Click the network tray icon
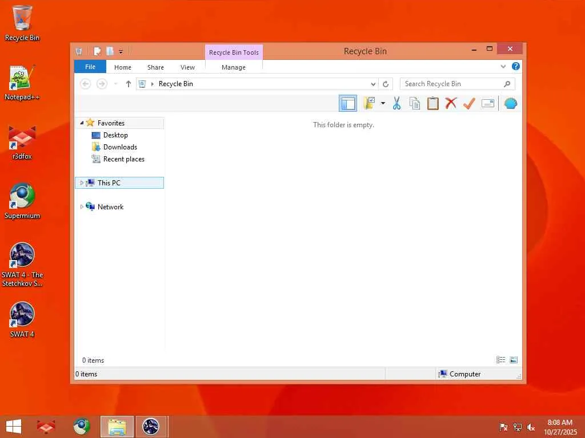The width and height of the screenshot is (585, 438). 518,427
